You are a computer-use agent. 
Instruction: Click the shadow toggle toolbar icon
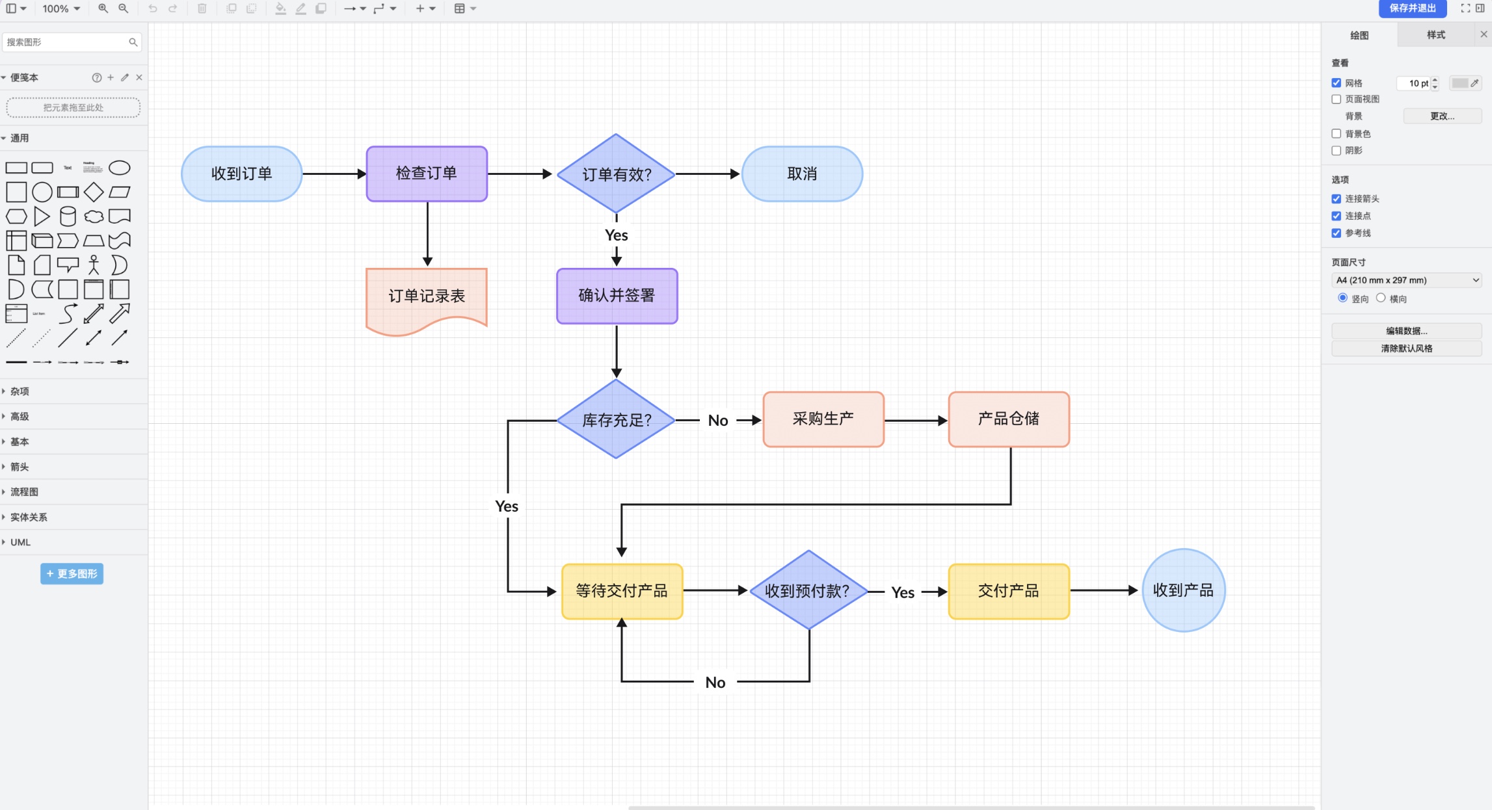(x=321, y=8)
